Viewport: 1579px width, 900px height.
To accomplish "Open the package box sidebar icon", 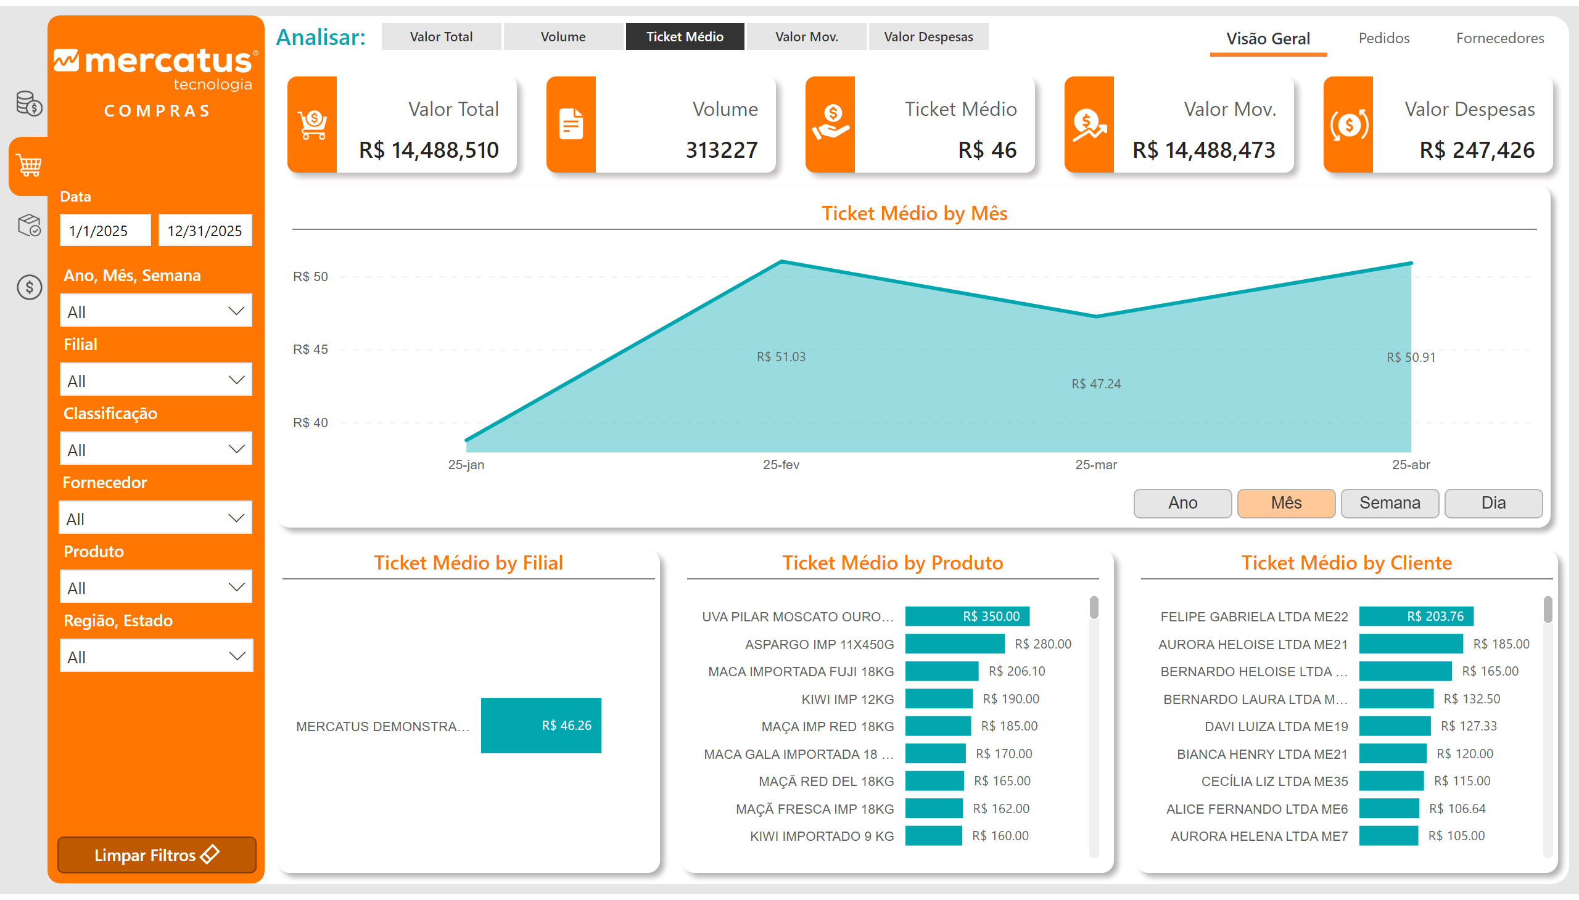I will 29,225.
